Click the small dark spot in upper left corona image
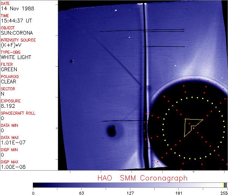The image size is (228, 195). (x=71, y=61)
